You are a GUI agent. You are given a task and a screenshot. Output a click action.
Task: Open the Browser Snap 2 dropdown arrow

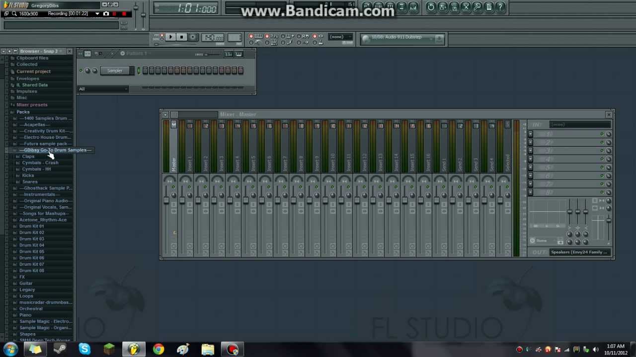coord(62,51)
